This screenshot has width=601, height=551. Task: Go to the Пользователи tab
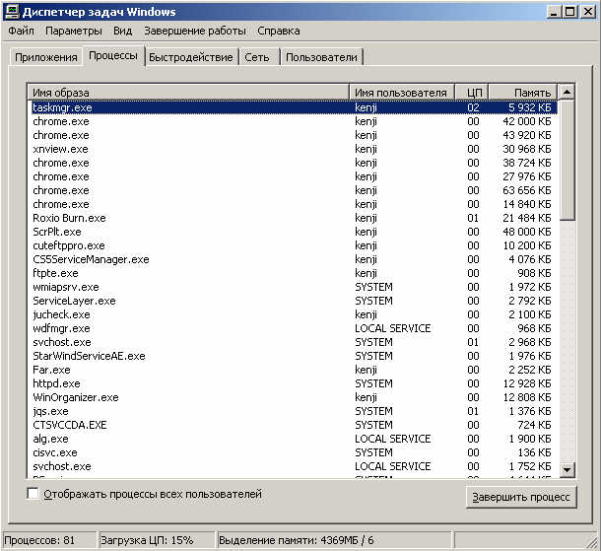[x=321, y=57]
